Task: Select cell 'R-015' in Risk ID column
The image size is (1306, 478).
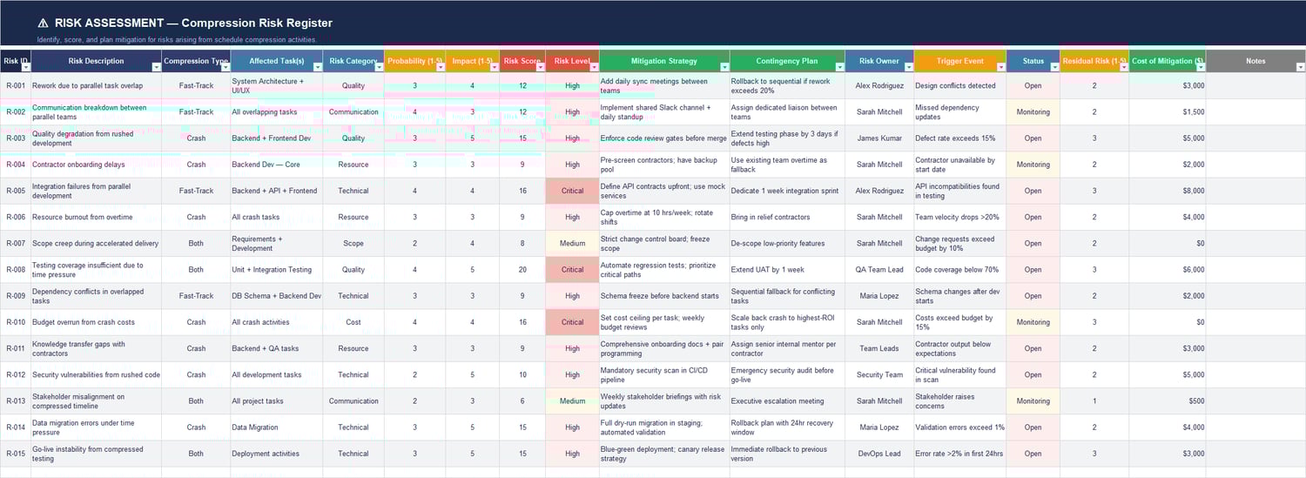Action: (x=16, y=454)
